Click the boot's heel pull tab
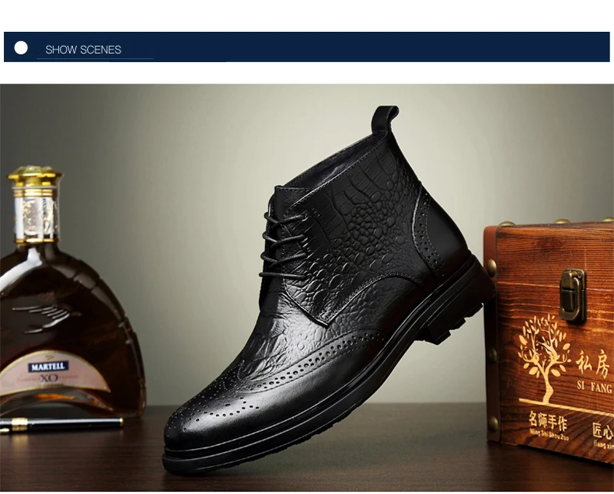The width and height of the screenshot is (614, 494). click(x=384, y=119)
